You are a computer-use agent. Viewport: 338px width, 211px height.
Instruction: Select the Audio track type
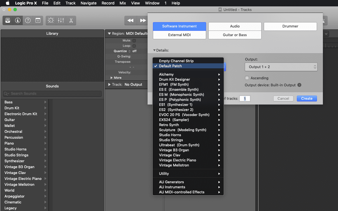tap(235, 26)
